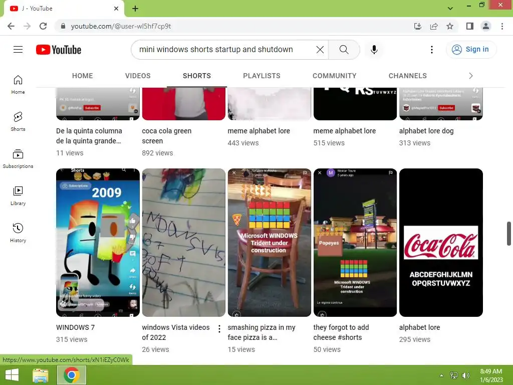Open the Chrome three-dot menu

pos(502,26)
